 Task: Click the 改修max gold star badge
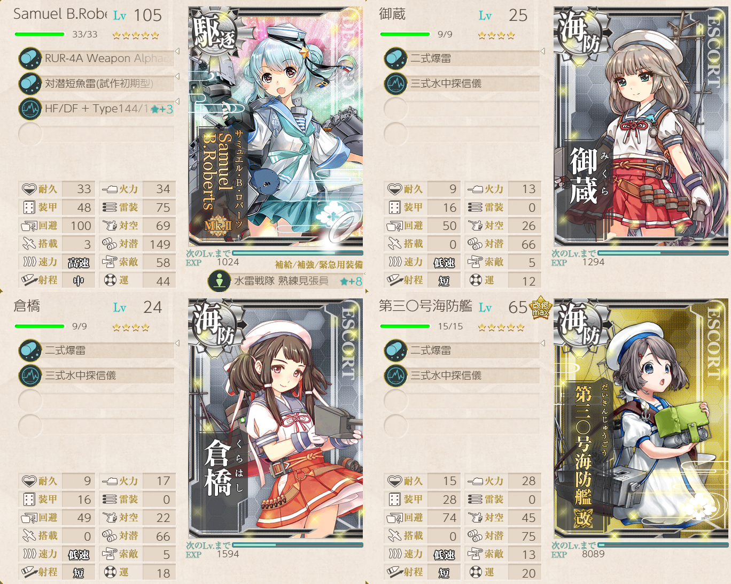coord(540,308)
